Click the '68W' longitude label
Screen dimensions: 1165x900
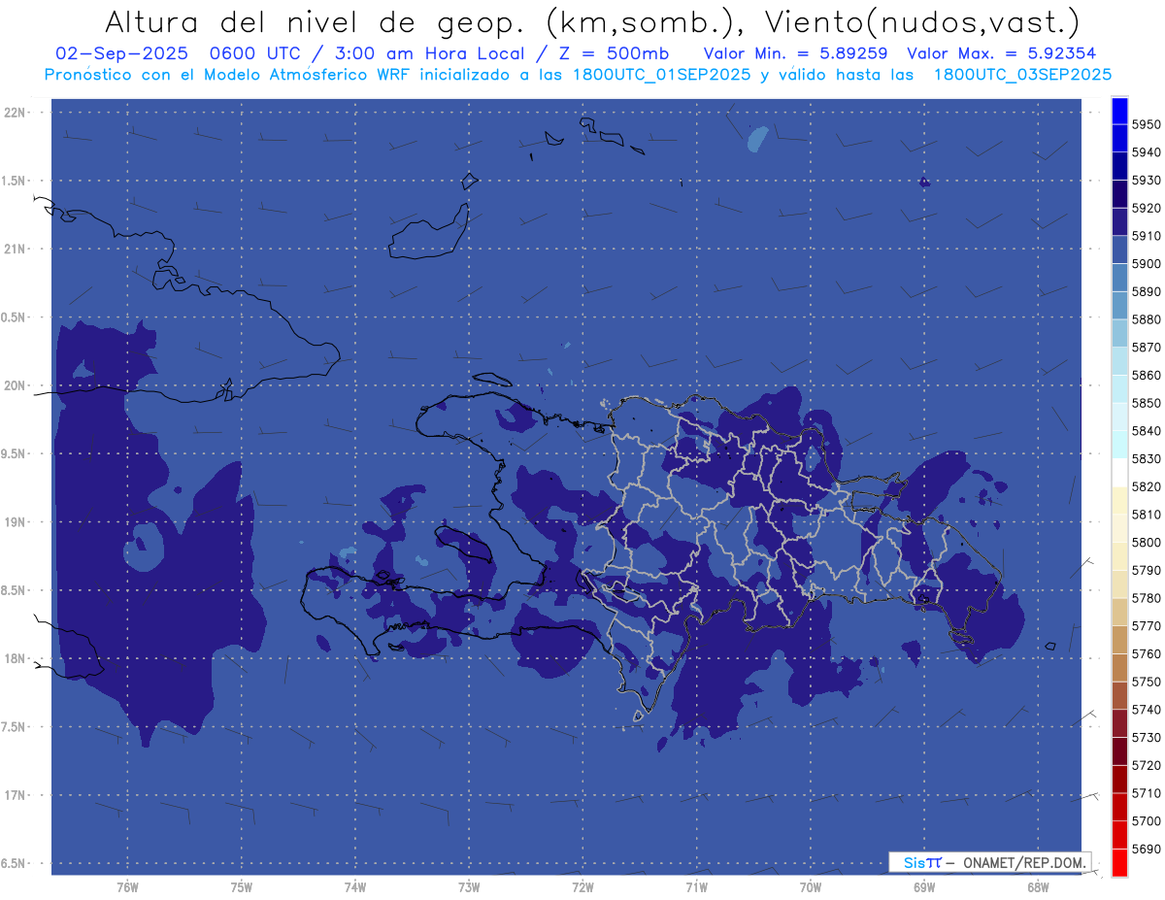pyautogui.click(x=1038, y=886)
